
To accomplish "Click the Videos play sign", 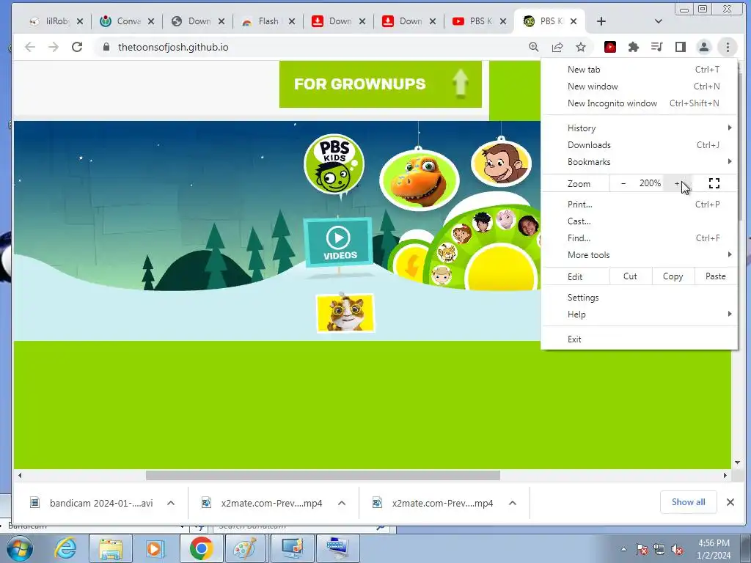I will [339, 242].
